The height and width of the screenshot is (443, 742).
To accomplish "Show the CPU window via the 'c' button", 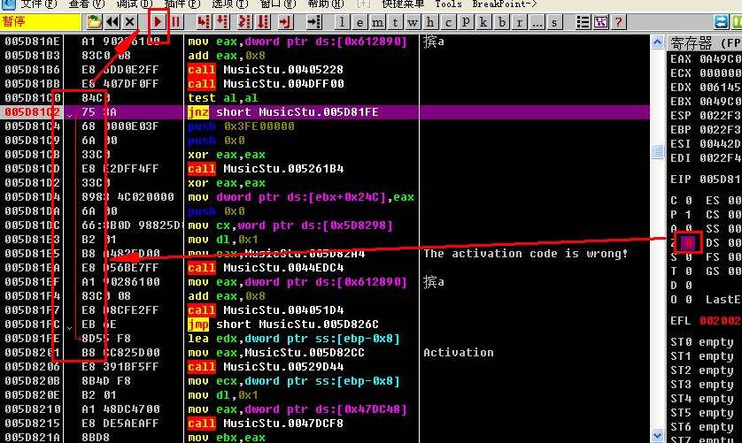I will pos(448,22).
